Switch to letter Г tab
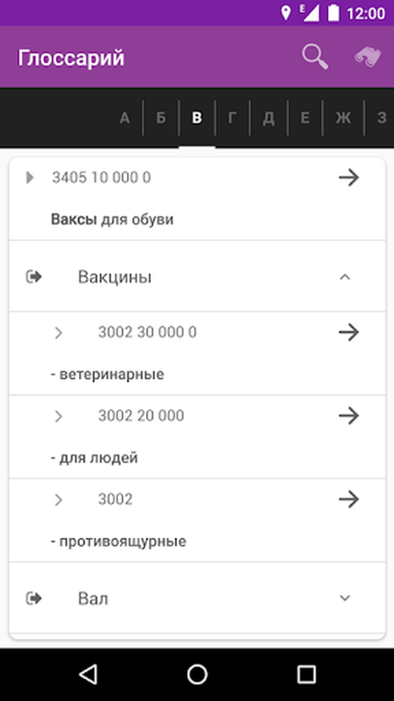The height and width of the screenshot is (701, 394). point(232,118)
